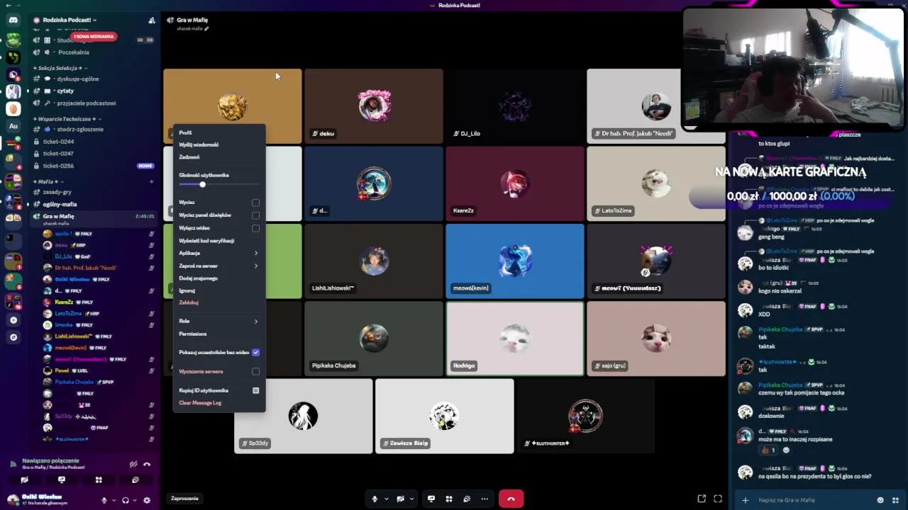Toggle microphone mute in call controls
Screen dimensions: 908x510
[375, 499]
